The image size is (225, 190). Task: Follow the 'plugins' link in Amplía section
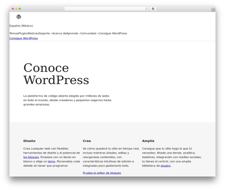click(x=166, y=166)
